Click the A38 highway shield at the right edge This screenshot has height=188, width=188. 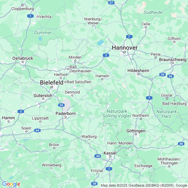181,144
